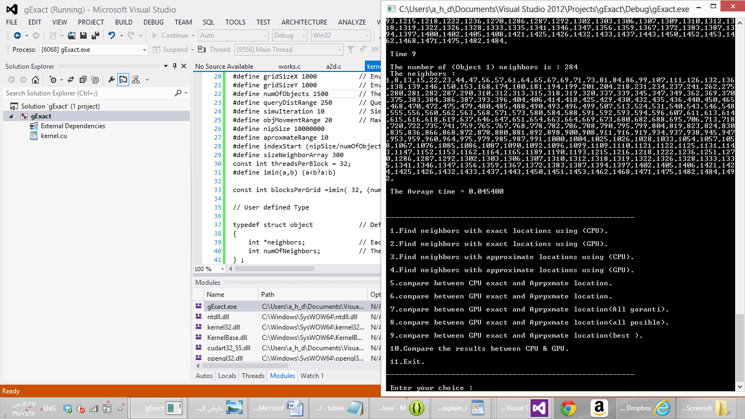Open the Undo history dropdown arrow
Viewport: 745px width, 419px height.
tap(121, 35)
